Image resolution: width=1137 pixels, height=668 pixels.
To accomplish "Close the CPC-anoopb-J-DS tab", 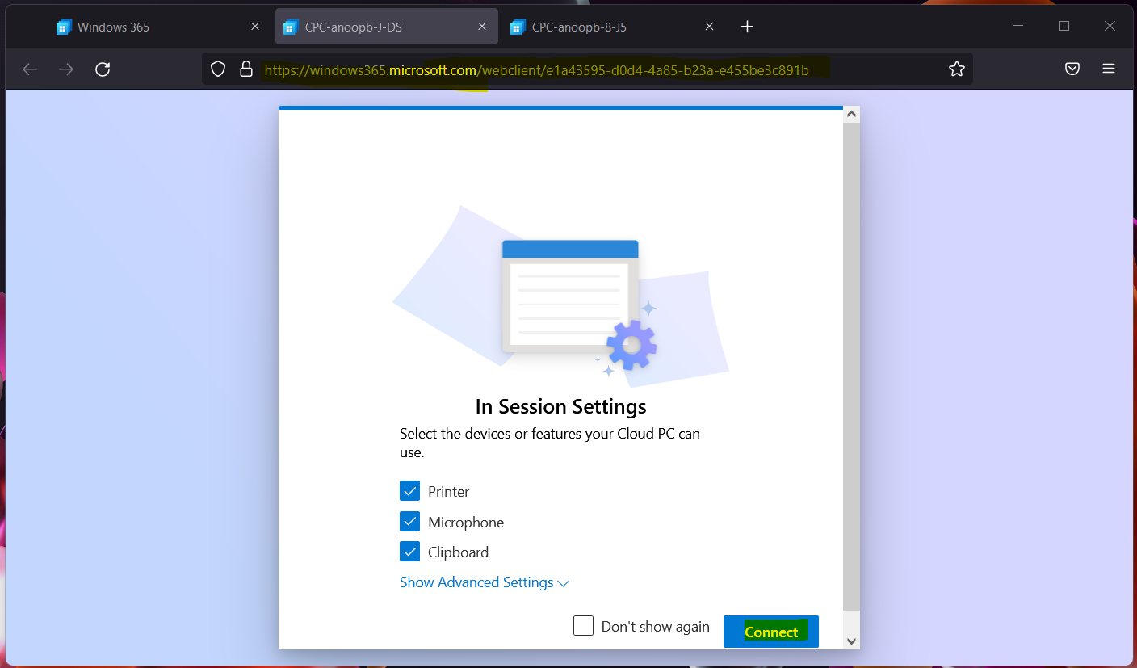I will 482,27.
